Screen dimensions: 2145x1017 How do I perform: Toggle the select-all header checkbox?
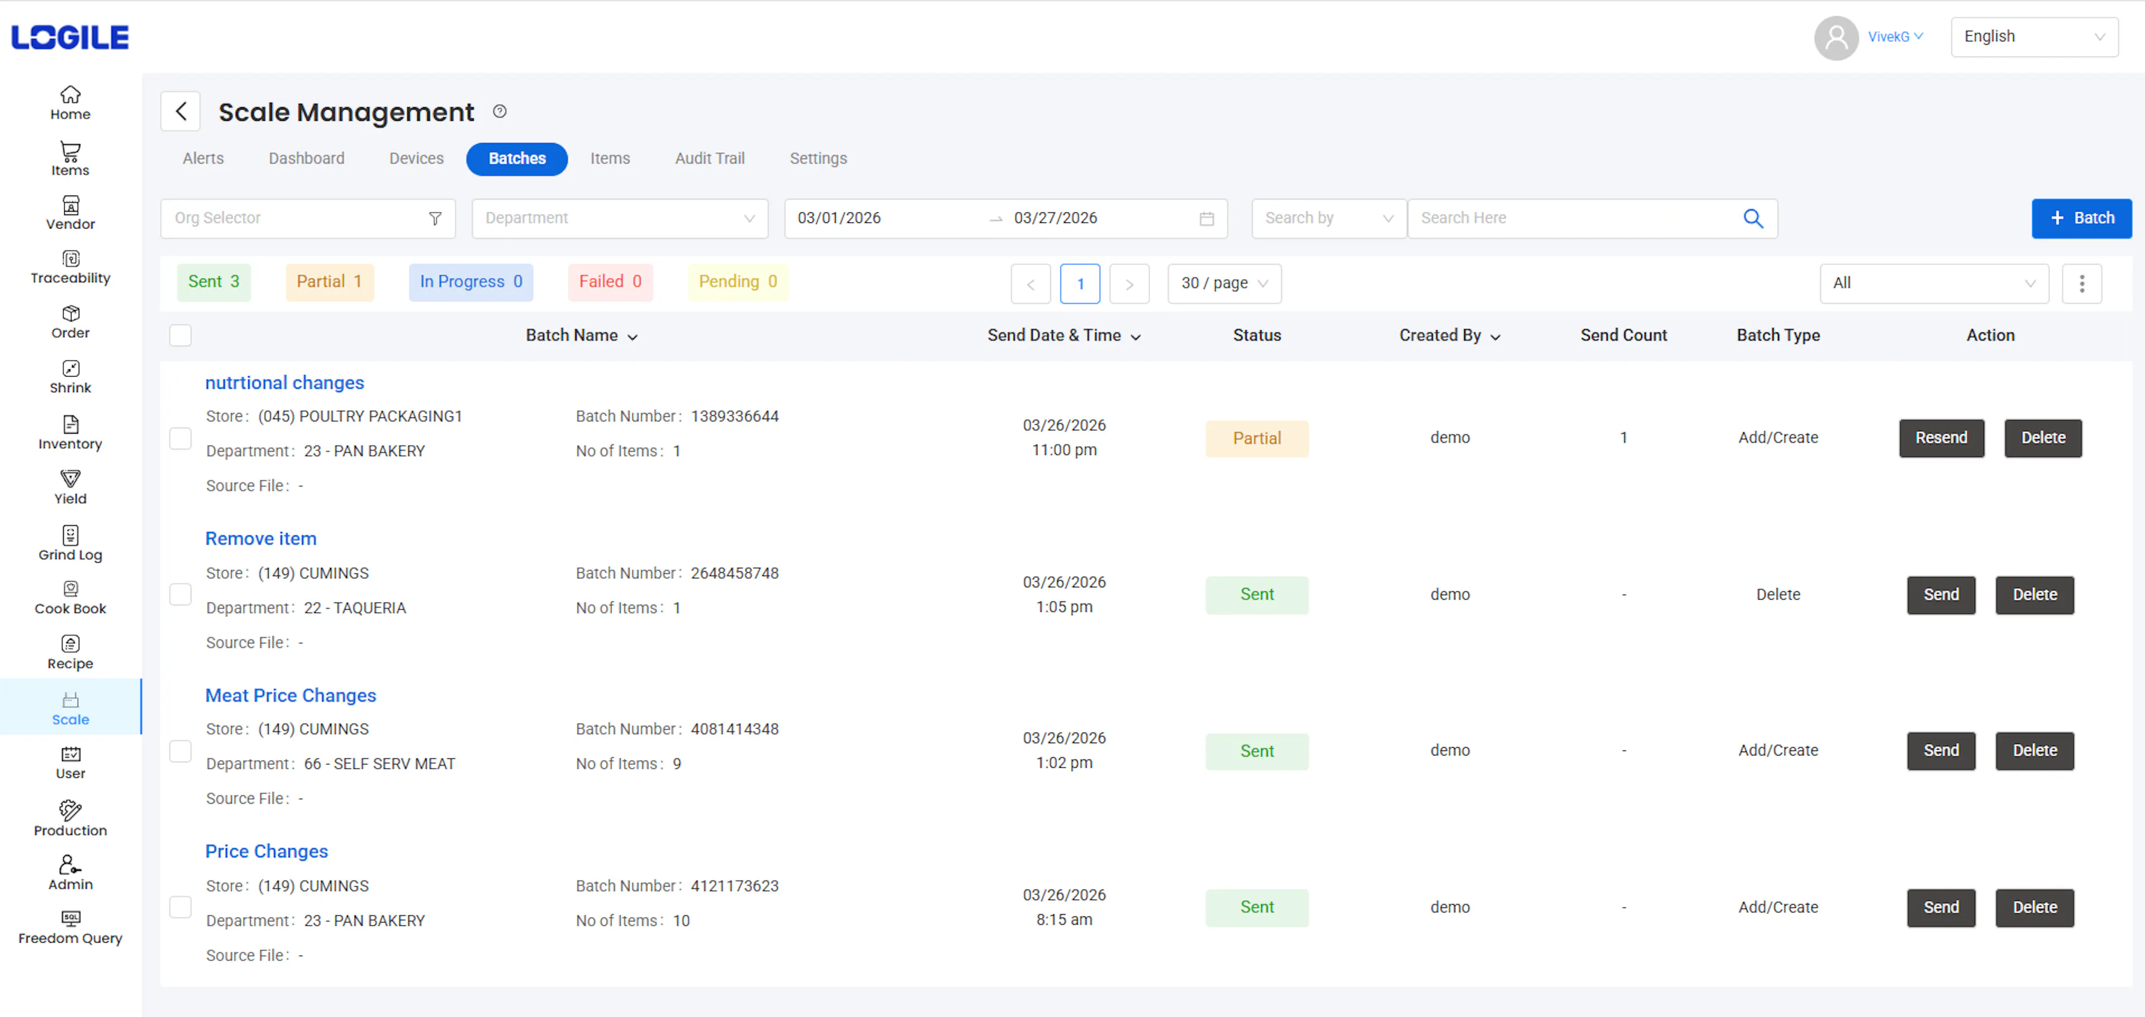pyautogui.click(x=180, y=335)
